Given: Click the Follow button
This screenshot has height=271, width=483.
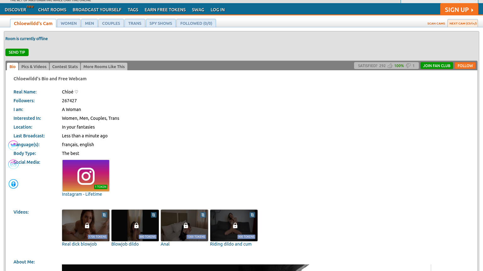Looking at the screenshot, I should 465,66.
